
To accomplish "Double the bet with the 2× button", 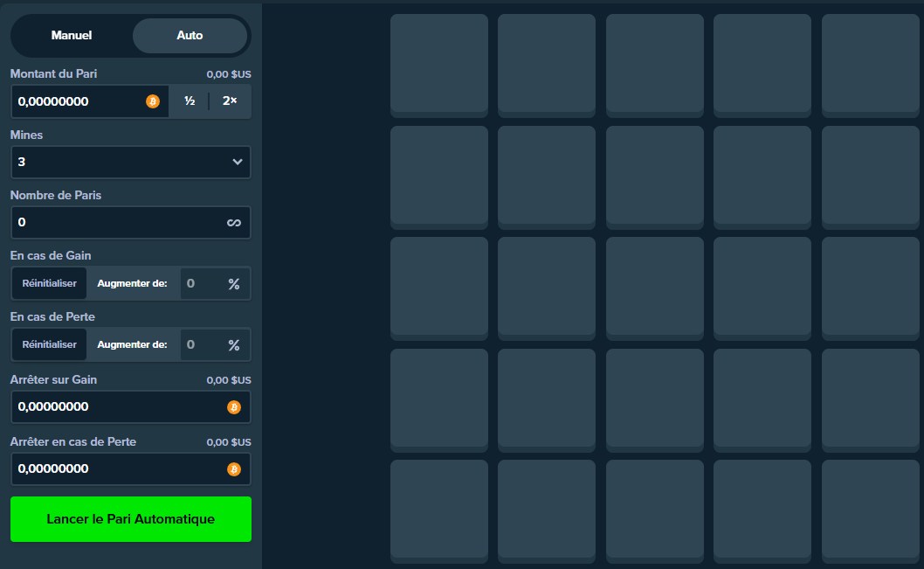I will tap(230, 101).
